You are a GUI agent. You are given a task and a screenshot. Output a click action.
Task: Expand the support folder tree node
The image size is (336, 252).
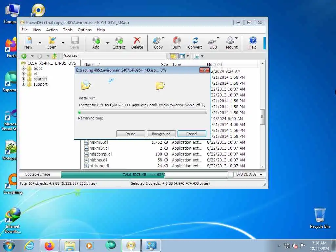coord(24,84)
